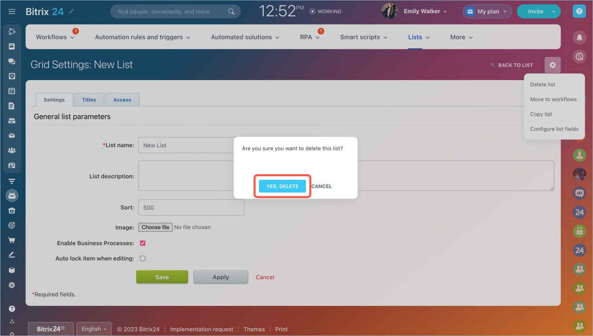Toggle the Auto lock item checkbox
The width and height of the screenshot is (593, 336).
tap(143, 258)
